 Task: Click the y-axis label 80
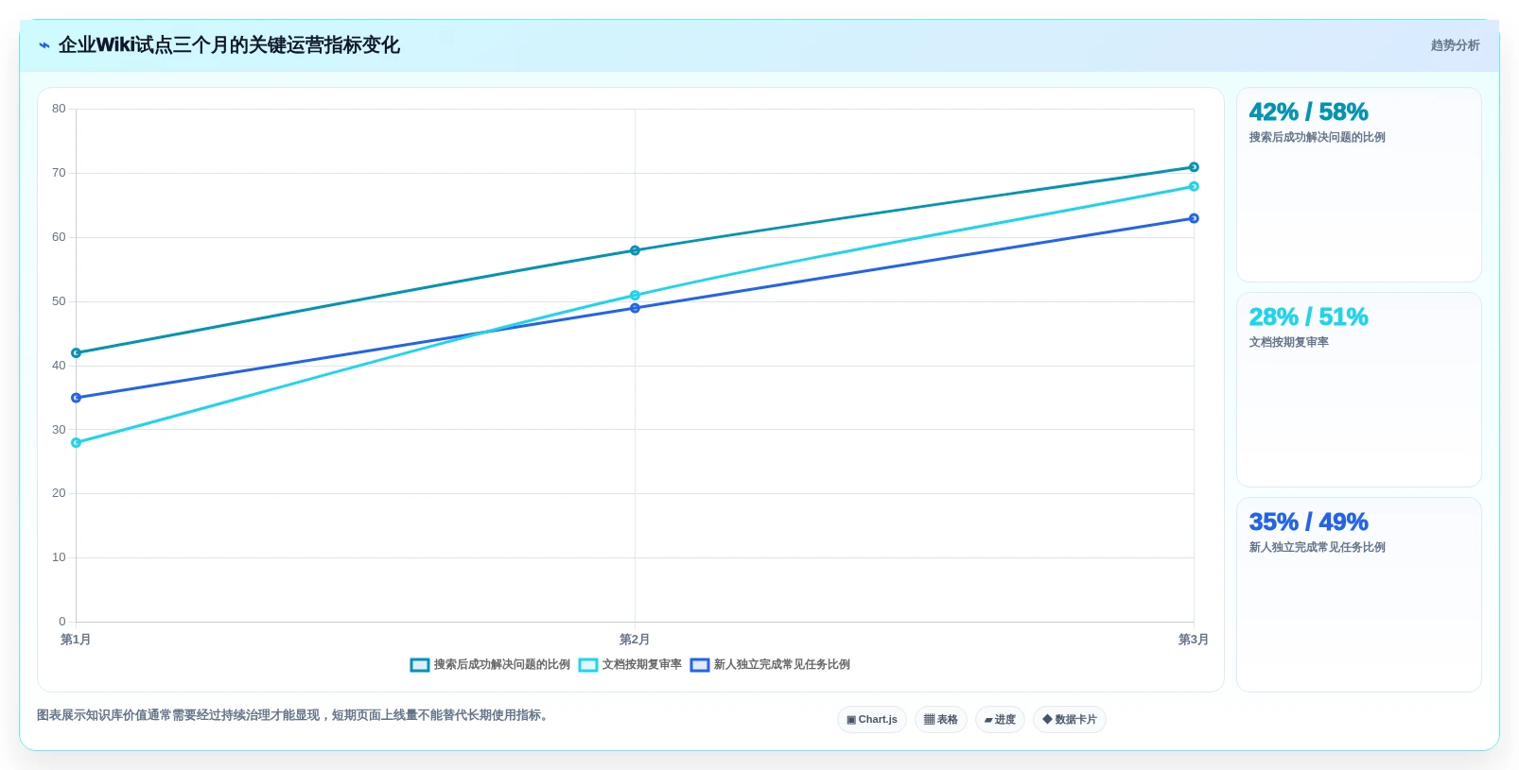pos(59,109)
